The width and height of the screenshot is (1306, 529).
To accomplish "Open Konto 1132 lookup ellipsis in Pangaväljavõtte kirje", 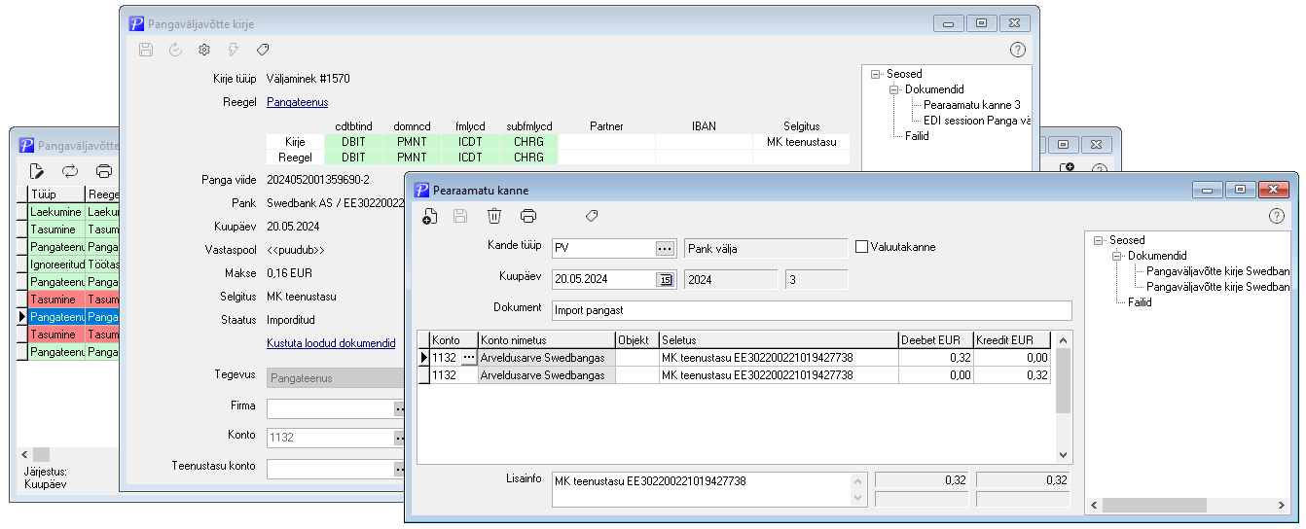I will click(x=398, y=438).
